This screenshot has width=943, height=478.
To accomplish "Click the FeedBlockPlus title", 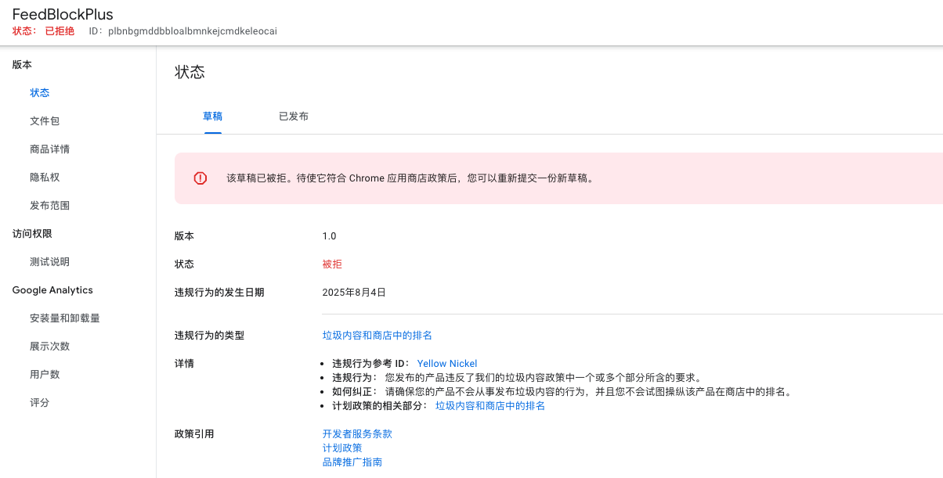I will tap(63, 15).
